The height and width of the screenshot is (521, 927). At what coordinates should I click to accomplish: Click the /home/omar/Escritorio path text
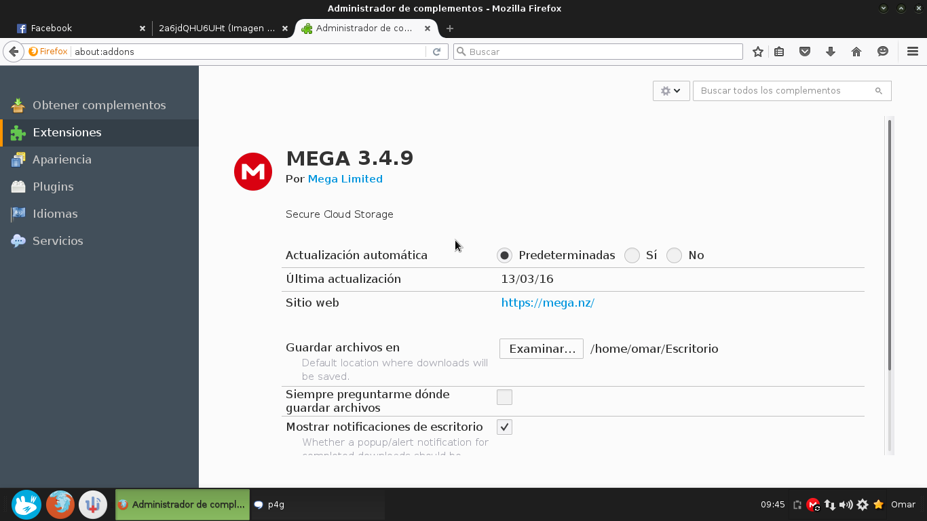coord(654,349)
